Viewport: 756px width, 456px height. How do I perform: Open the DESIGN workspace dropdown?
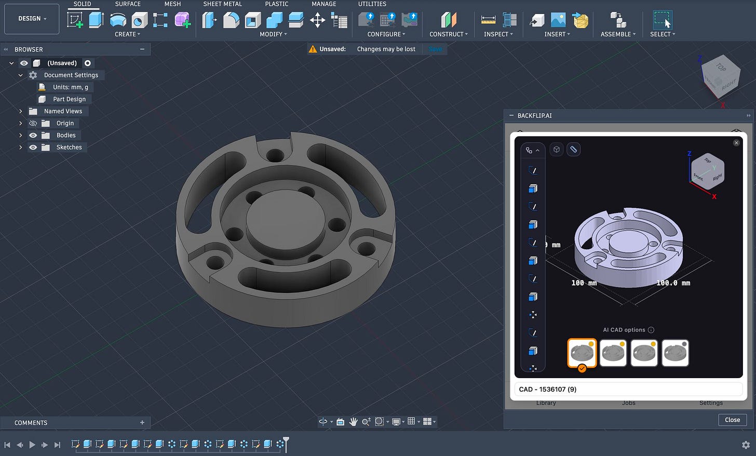[x=32, y=19]
